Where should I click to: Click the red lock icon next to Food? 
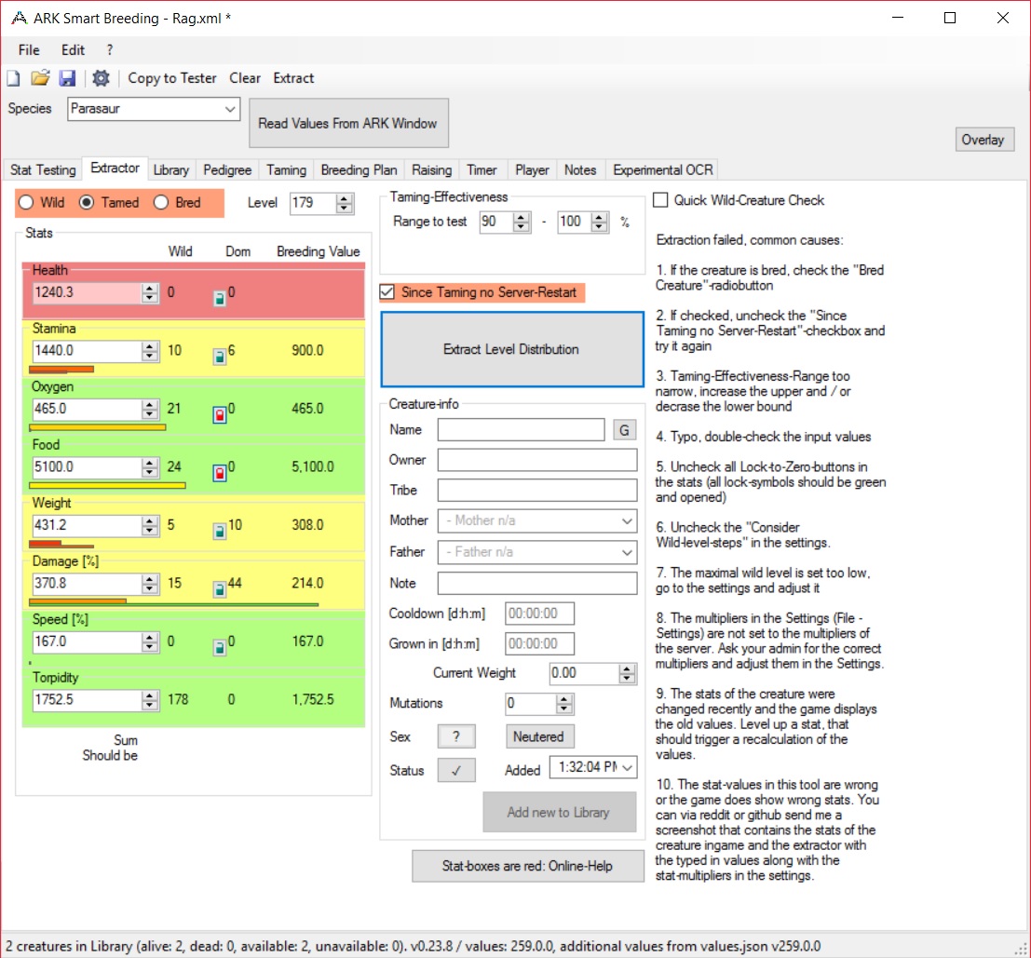click(221, 472)
